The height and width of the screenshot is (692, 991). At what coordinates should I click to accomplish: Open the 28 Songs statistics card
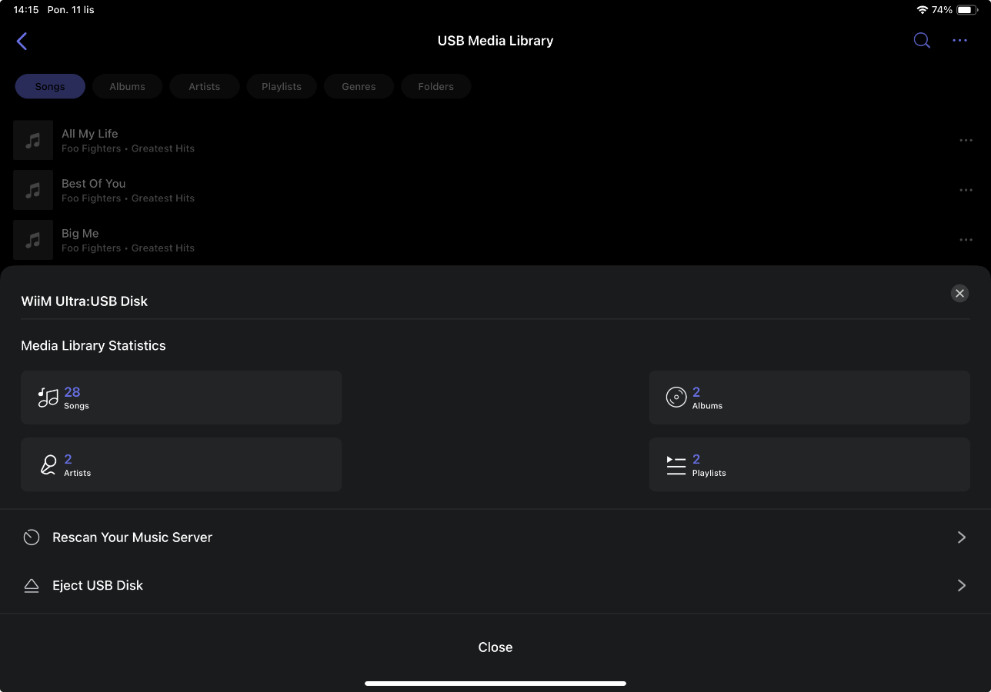pos(182,398)
